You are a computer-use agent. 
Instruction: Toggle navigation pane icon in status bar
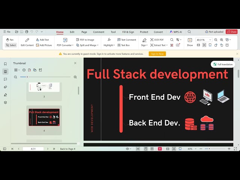pos(4,148)
